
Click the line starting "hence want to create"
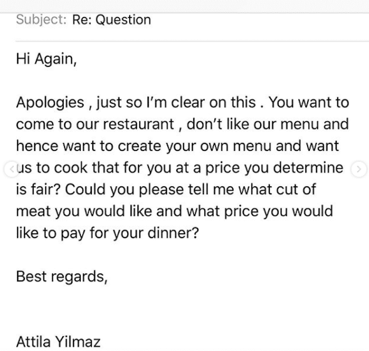177,146
